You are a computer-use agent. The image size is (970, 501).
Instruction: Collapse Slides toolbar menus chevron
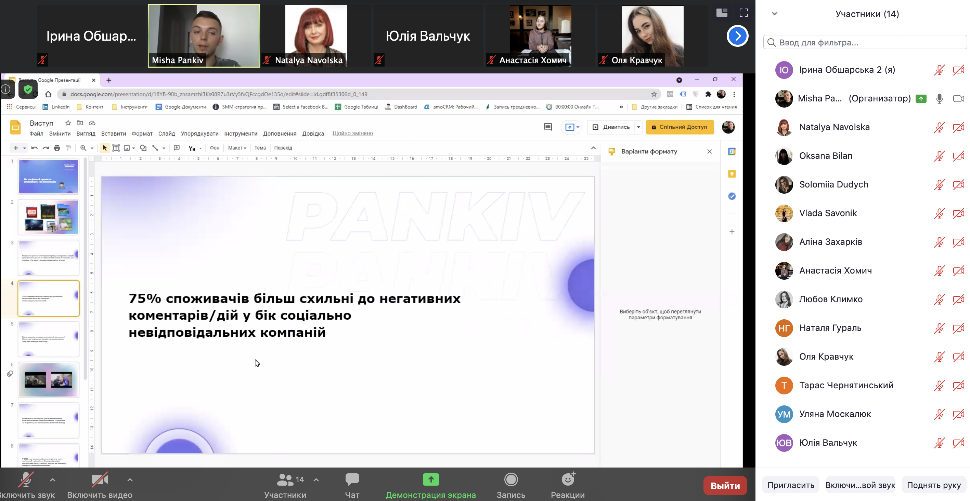pos(593,148)
